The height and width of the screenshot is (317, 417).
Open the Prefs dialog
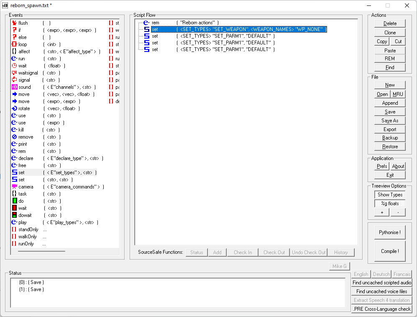[382, 166]
